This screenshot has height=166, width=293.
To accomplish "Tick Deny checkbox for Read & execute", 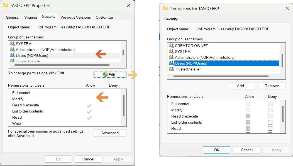I will [x=270, y=116].
